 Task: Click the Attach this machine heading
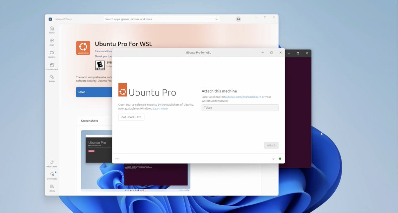click(219, 91)
